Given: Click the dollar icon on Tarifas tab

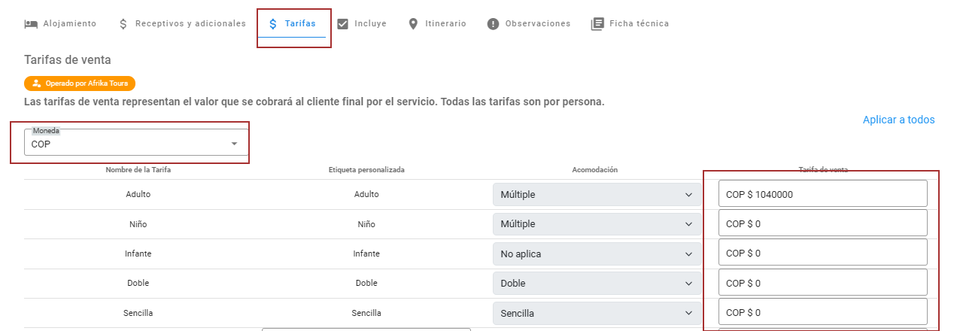Looking at the screenshot, I should tap(273, 24).
